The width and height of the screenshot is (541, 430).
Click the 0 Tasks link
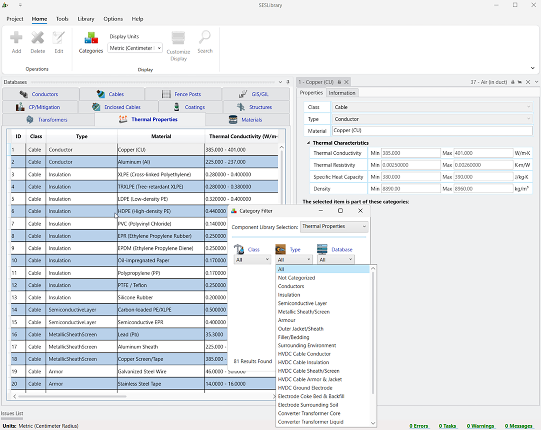[448, 426]
